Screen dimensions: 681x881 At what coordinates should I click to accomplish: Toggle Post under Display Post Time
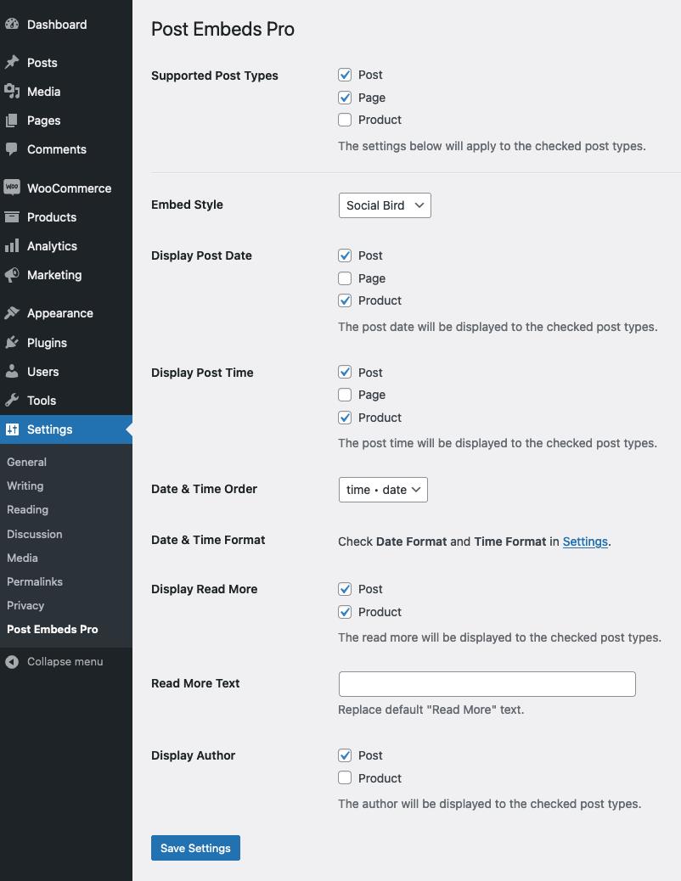[x=345, y=372]
